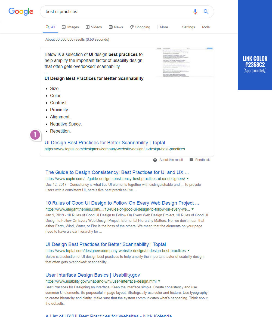Screen dimensions: 272x317
Task: Expand the elegantthemes.com URL dropdown arrow
Action: [x=193, y=209]
